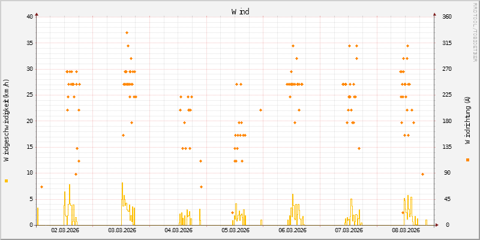The height and width of the screenshot is (240, 480).
Task: Click the arrow at right end of x-axis
Action: [437, 225]
